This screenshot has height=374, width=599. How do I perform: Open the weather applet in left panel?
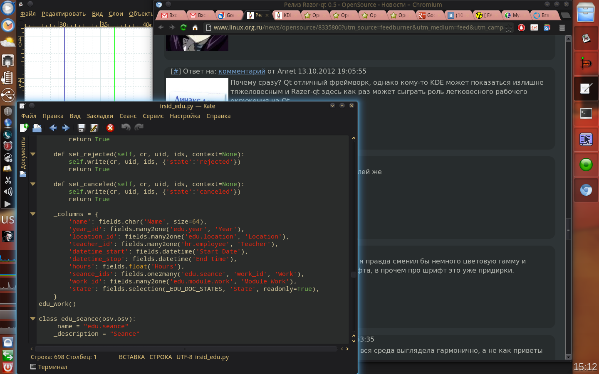point(7,42)
